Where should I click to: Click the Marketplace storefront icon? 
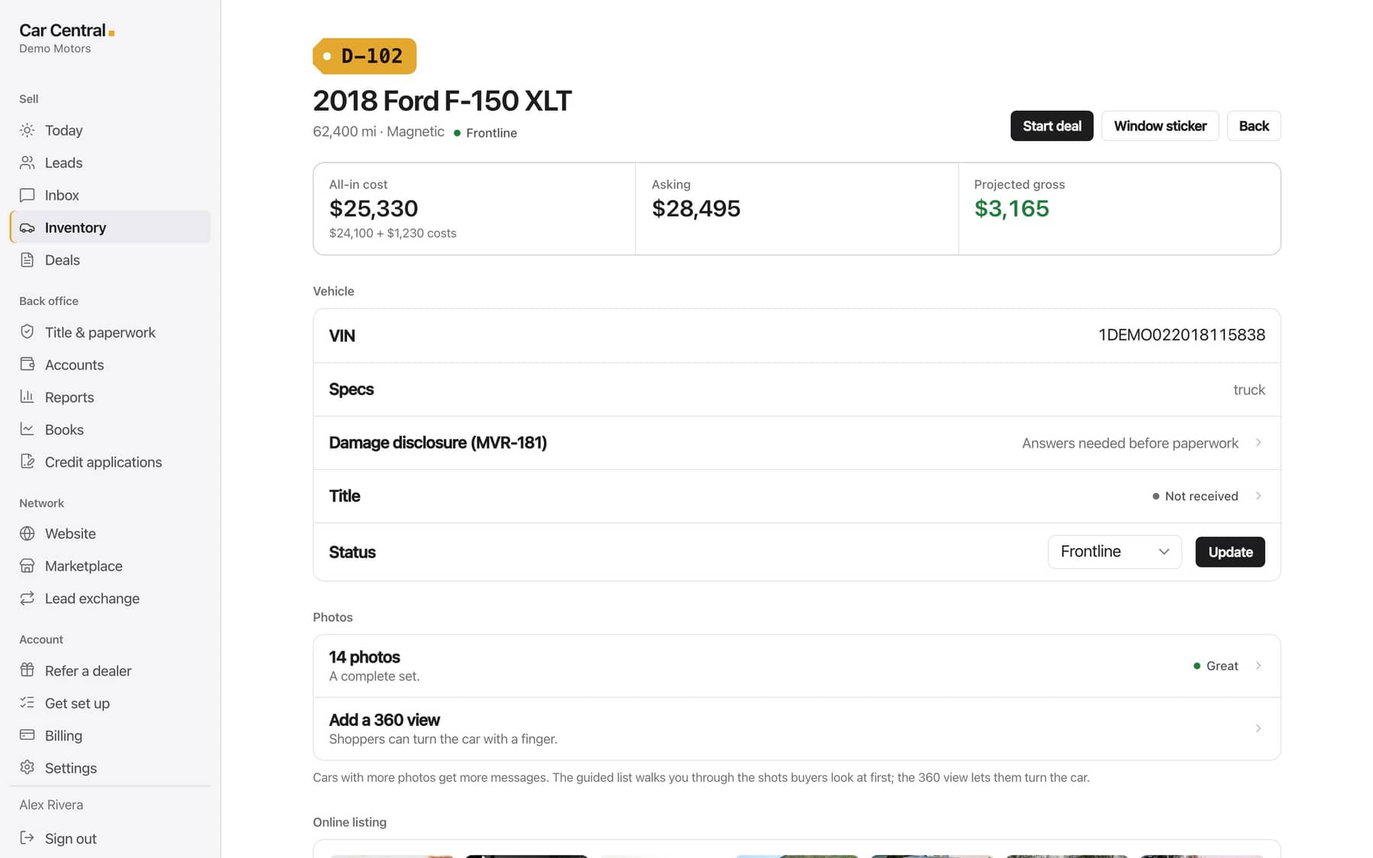(27, 566)
